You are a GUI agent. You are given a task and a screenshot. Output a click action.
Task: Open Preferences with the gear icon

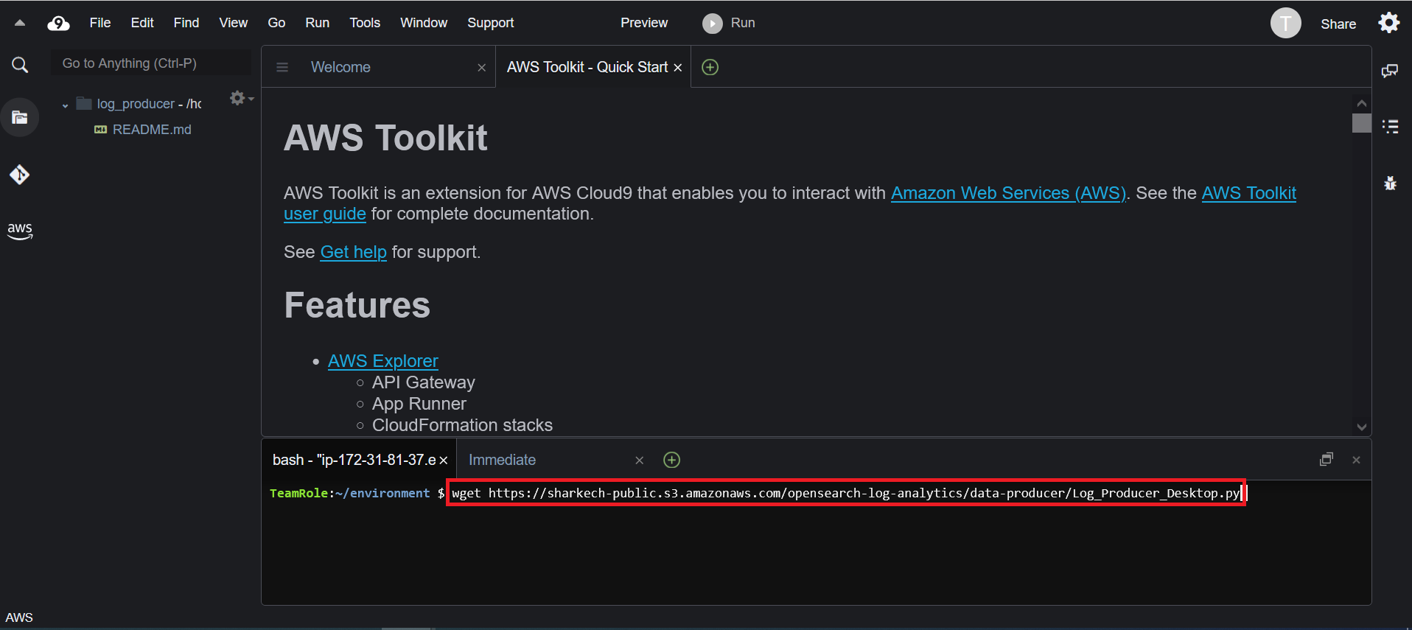click(x=1389, y=23)
